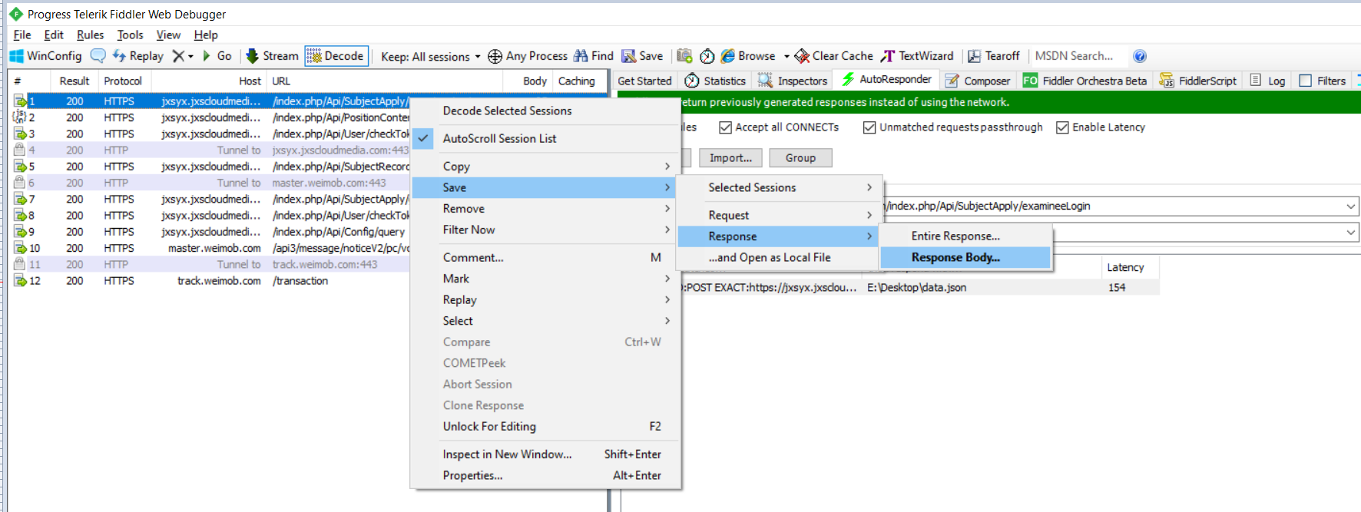Switch to the Log tab
Image resolution: width=1361 pixels, height=512 pixels.
pyautogui.click(x=1267, y=81)
